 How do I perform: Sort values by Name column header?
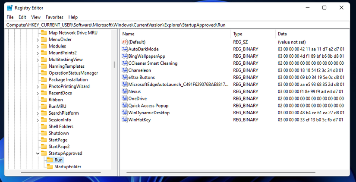tap(176, 34)
